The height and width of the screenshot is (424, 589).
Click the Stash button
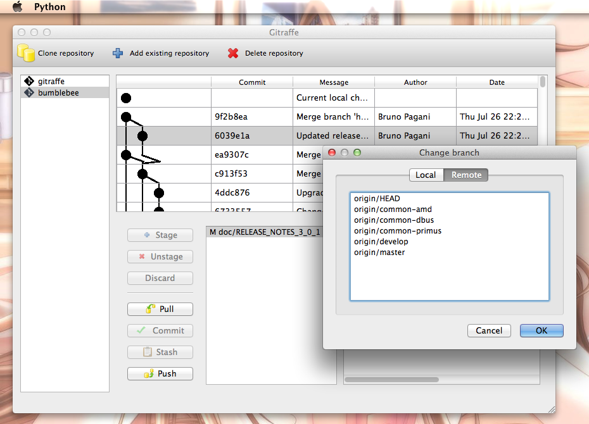tap(160, 352)
